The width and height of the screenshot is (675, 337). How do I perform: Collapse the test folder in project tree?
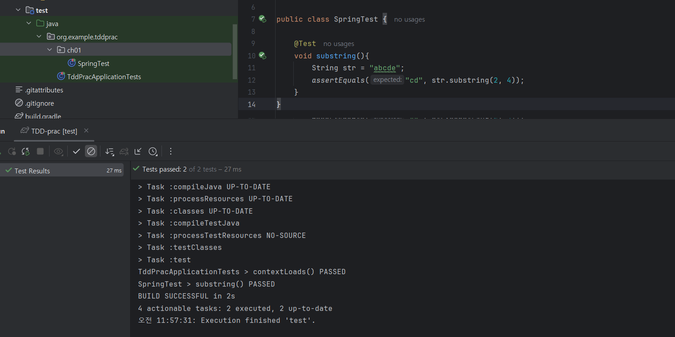18,10
